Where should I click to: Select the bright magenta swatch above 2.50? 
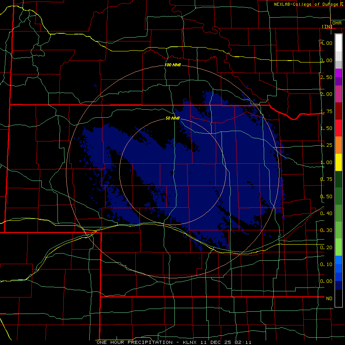tap(338, 73)
